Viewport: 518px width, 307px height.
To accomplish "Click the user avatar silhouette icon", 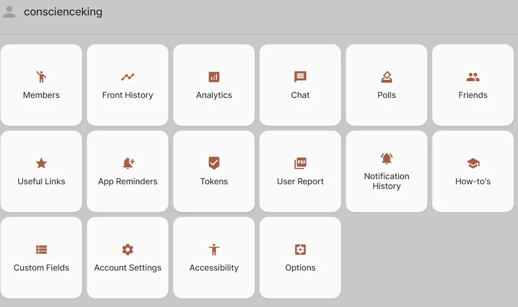I will 9,12.
